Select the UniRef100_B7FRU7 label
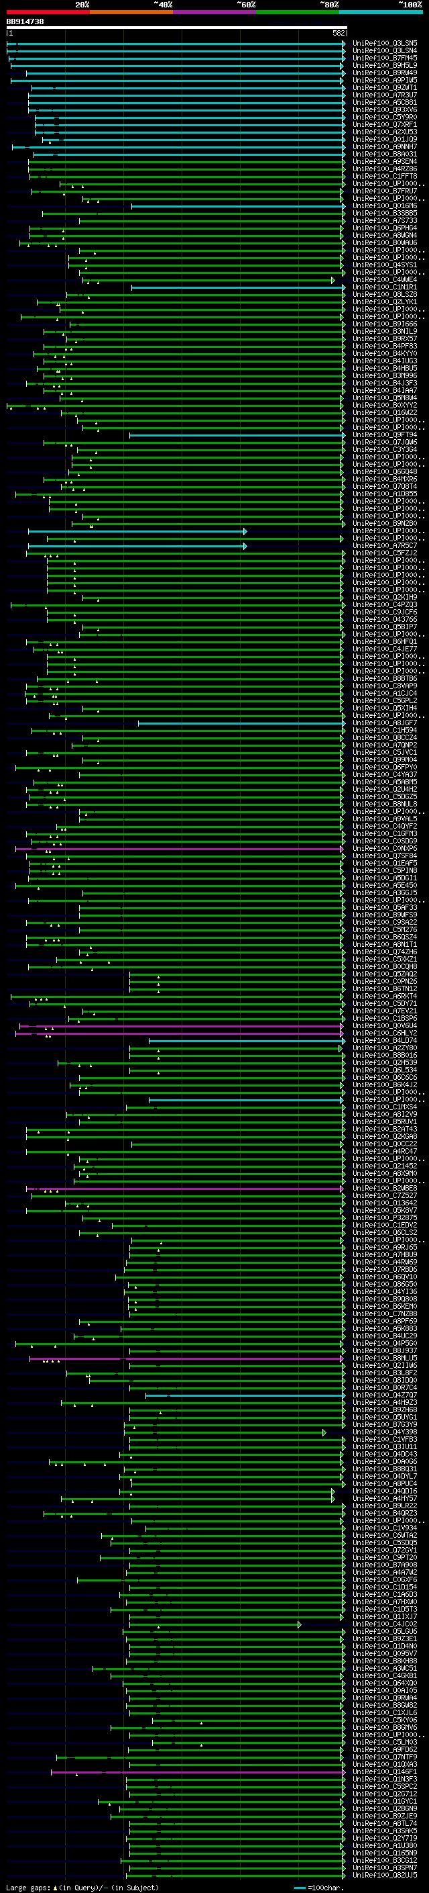The image size is (429, 1893). (385, 191)
